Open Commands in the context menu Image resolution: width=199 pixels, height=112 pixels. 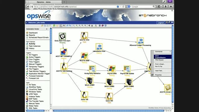click(x=162, y=52)
